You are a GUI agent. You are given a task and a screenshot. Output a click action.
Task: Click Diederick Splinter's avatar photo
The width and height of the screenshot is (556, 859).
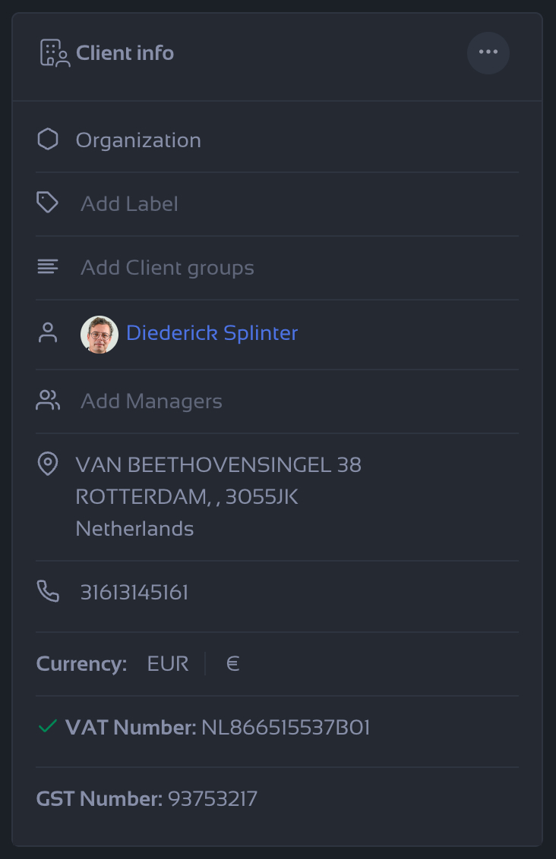point(100,334)
